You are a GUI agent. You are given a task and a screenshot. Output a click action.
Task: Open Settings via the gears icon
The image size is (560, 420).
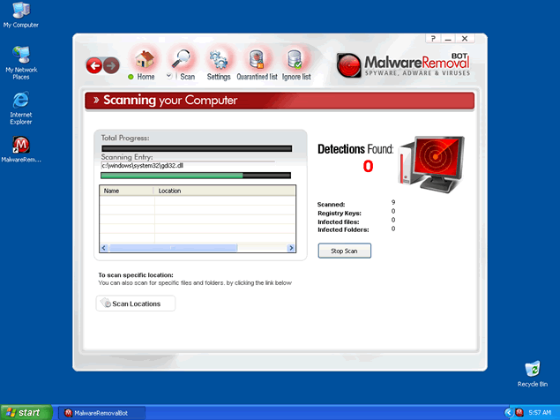219,60
